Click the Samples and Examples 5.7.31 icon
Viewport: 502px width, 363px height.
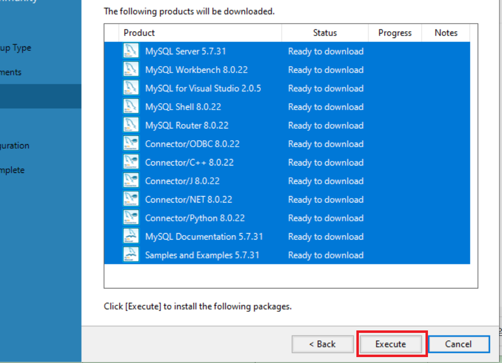[x=131, y=255]
